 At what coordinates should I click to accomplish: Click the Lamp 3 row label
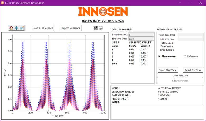pos(112,57)
